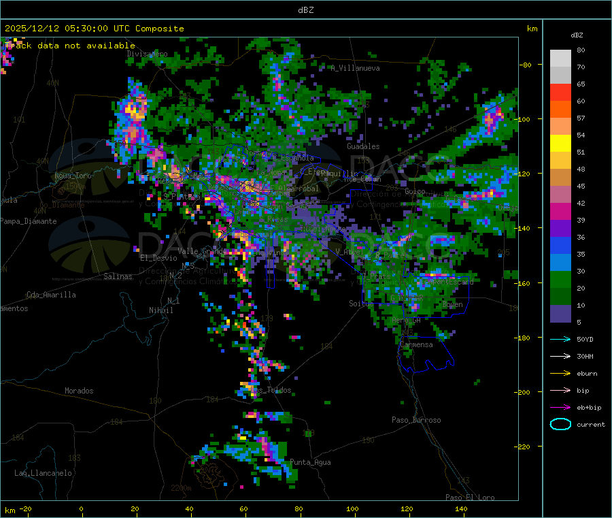This screenshot has width=612, height=518.
Task: Click the 39 dBZ purple color swatch
Action: pos(560,229)
